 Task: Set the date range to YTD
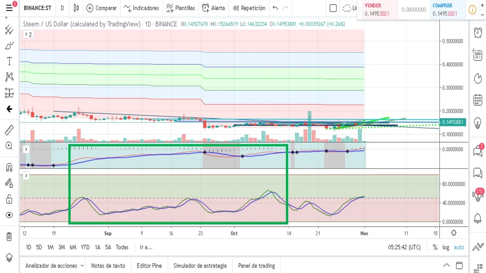pyautogui.click(x=85, y=247)
